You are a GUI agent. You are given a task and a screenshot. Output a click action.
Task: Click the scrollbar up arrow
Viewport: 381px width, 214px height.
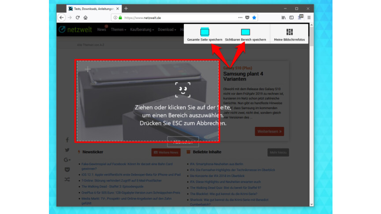311,25
